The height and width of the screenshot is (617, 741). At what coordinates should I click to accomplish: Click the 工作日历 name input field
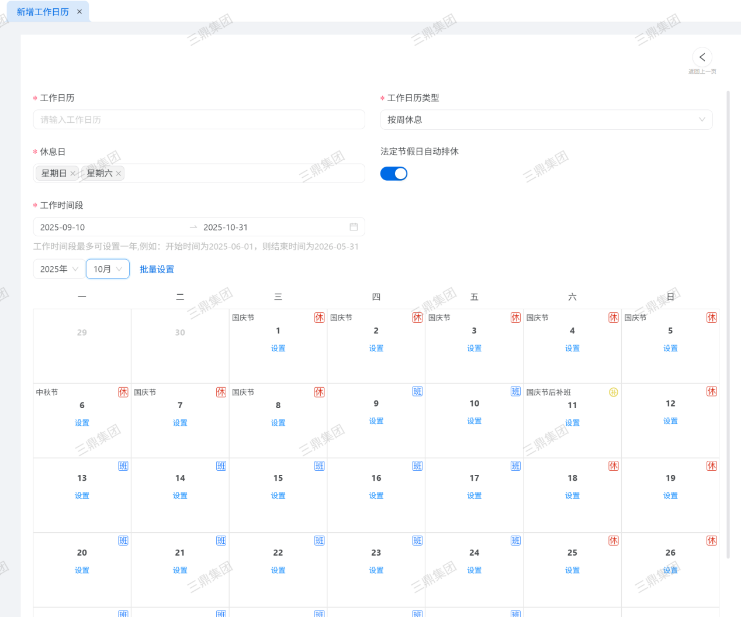[199, 120]
